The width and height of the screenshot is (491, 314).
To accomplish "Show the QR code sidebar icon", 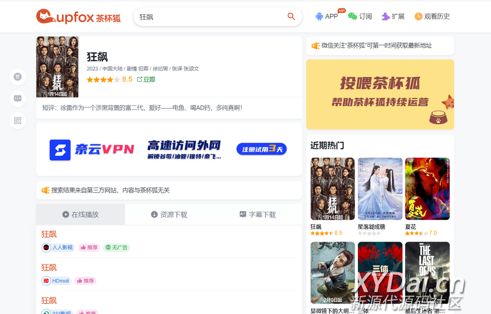I will click(17, 120).
